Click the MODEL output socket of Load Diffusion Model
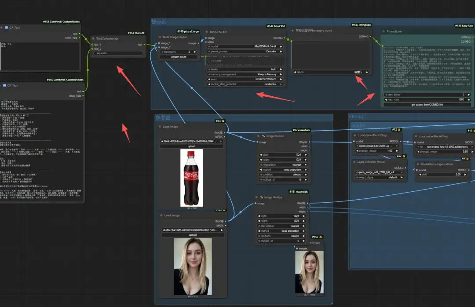The image size is (475, 307). click(406, 168)
